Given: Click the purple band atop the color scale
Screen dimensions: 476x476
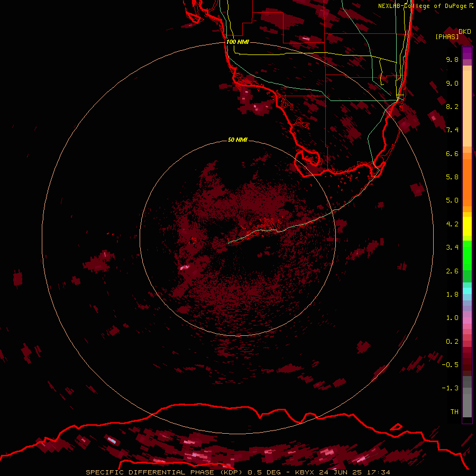Looking at the screenshot, I should (467, 53).
